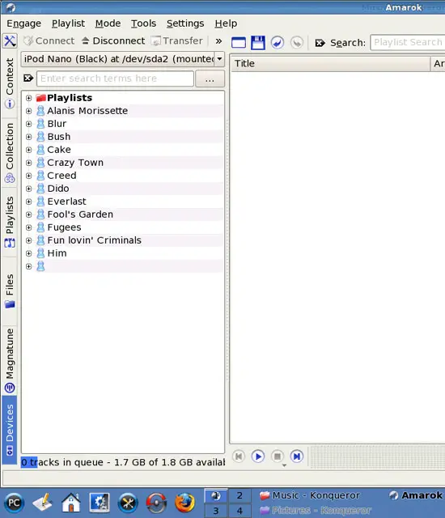Click the Disconnect device button

click(113, 41)
